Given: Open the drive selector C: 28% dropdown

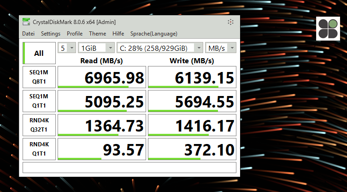Looking at the screenshot, I should 160,48.
